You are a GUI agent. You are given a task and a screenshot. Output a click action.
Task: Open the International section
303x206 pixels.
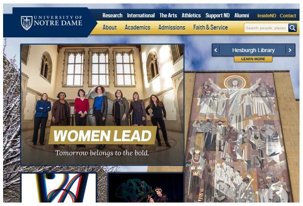[141, 15]
